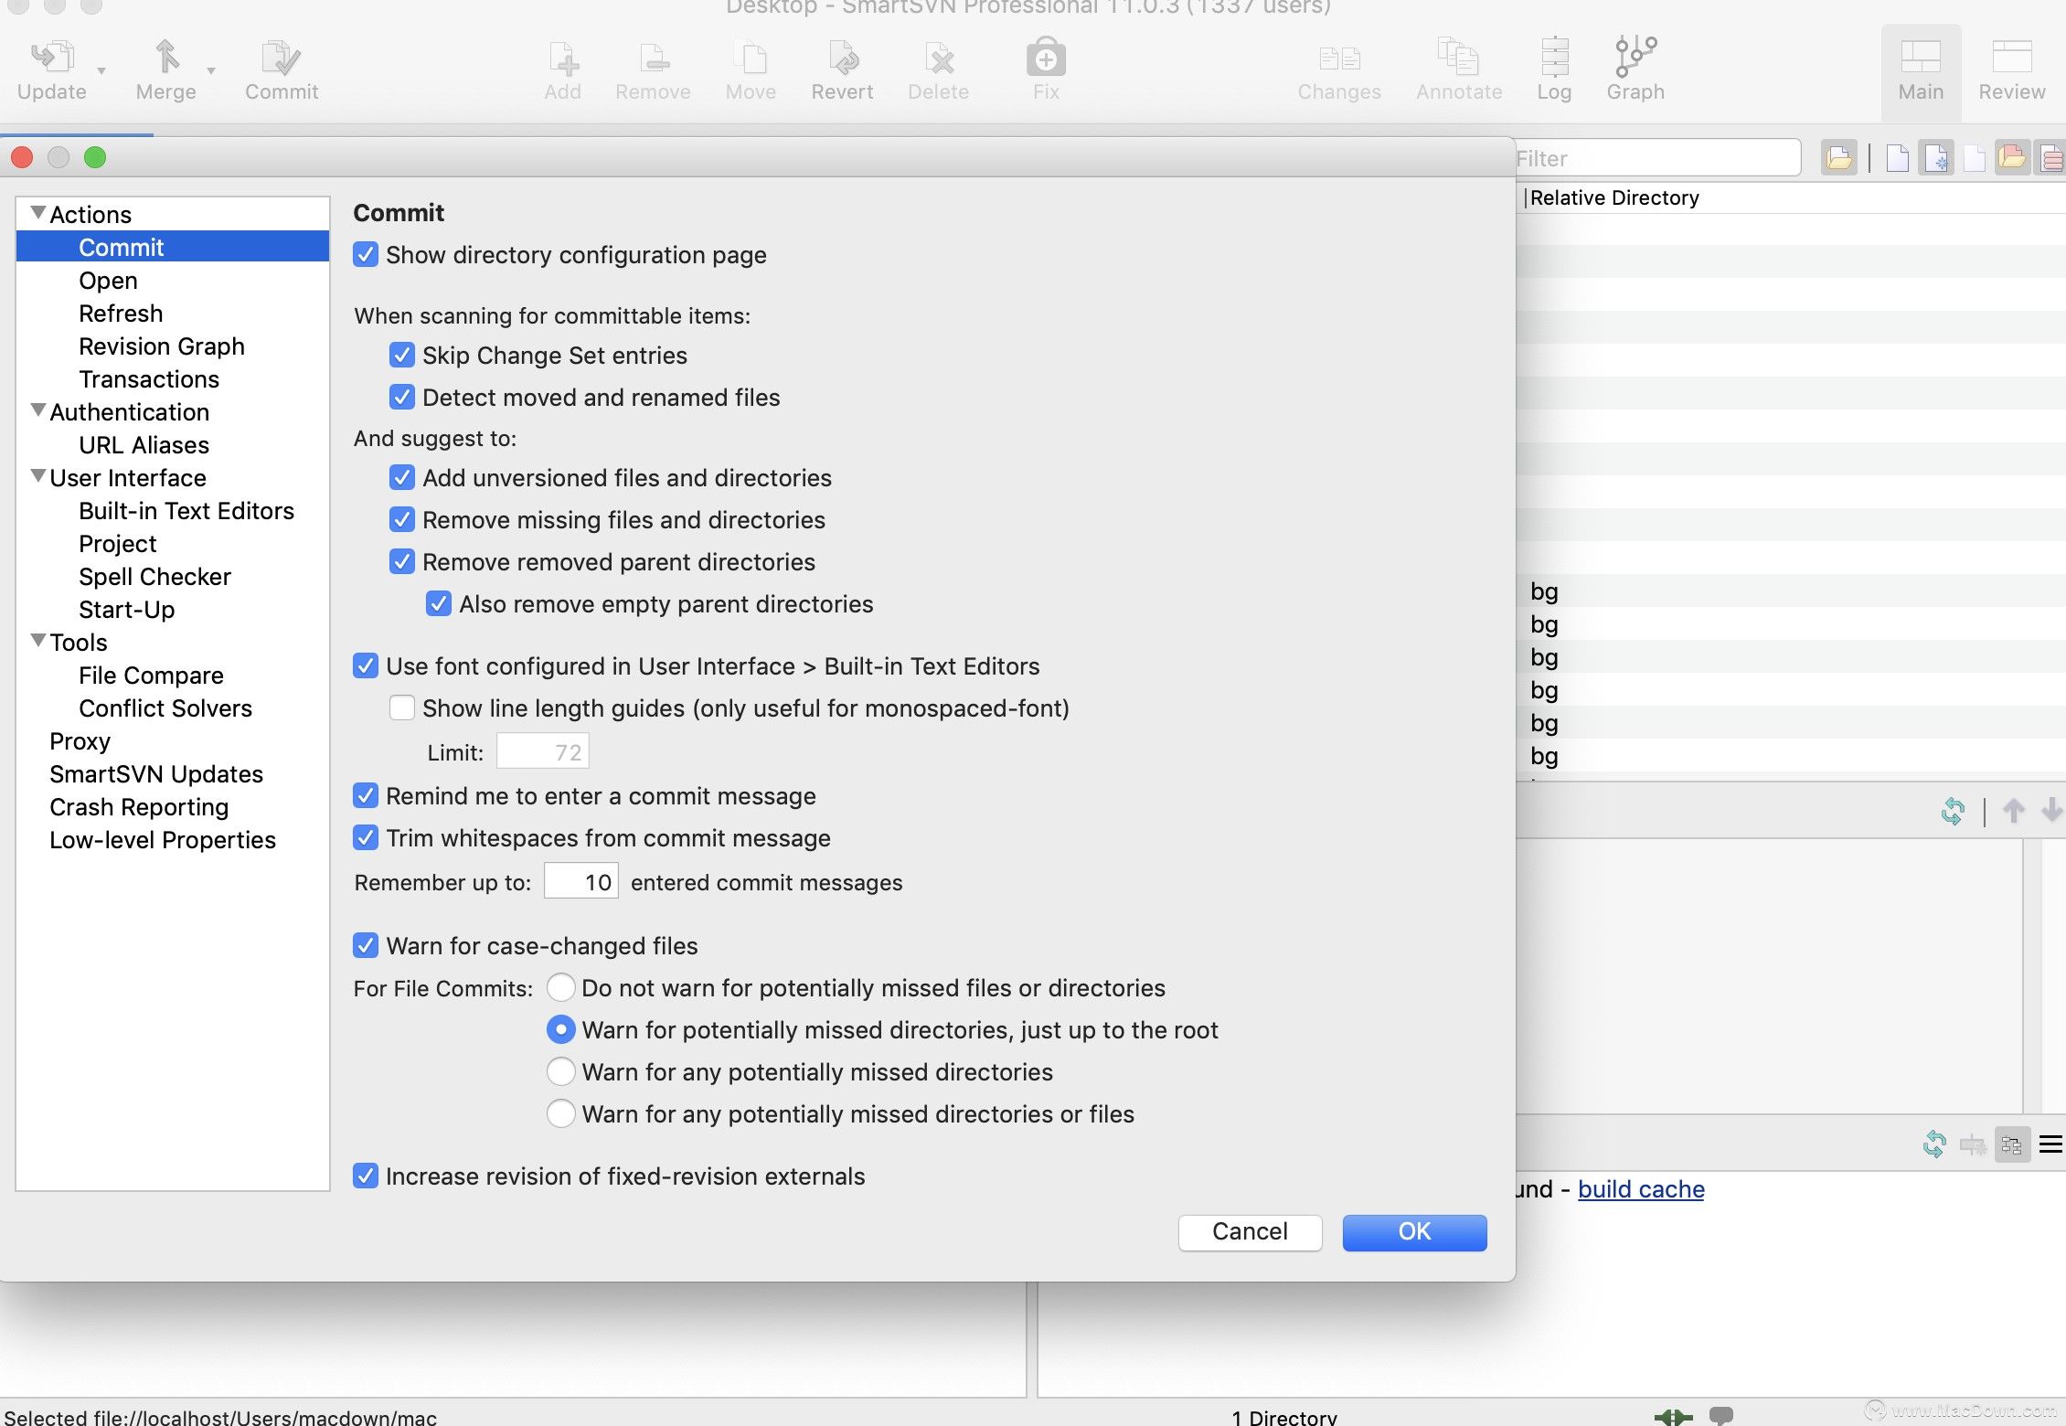The height and width of the screenshot is (1426, 2066).
Task: Click the Fix toolbar icon
Action: click(x=1045, y=59)
